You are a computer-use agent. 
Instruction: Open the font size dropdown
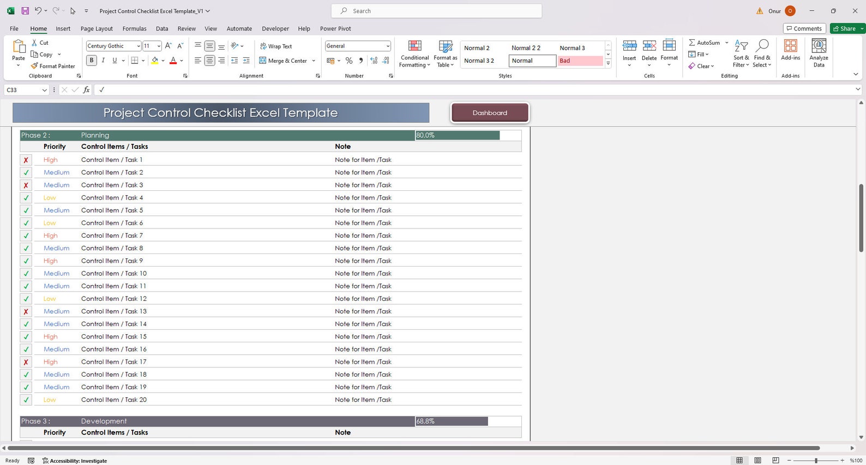(x=159, y=46)
